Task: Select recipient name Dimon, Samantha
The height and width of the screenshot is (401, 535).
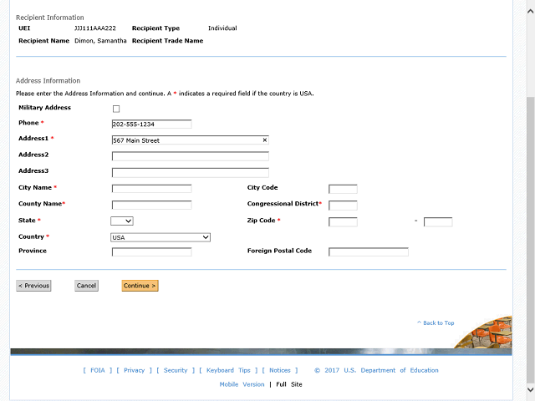Action: click(100, 41)
